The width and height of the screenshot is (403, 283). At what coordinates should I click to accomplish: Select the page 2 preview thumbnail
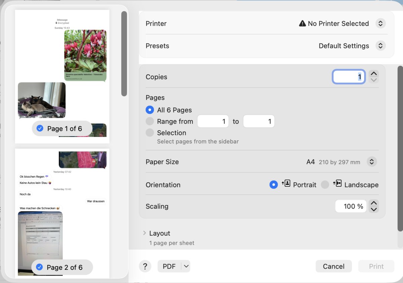pos(62,214)
